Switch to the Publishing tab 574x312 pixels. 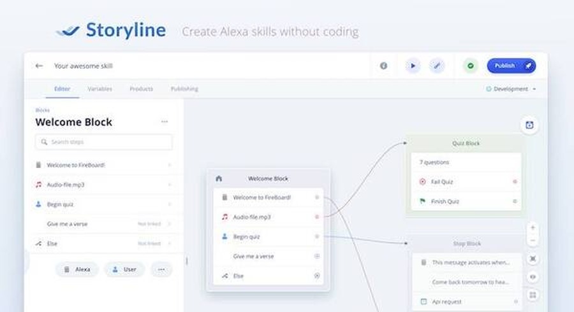pyautogui.click(x=184, y=89)
